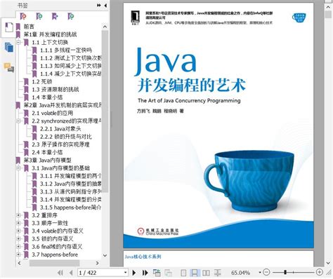The image size is (333, 279).
Task: Switch to single page view mode
Action: coord(183,273)
